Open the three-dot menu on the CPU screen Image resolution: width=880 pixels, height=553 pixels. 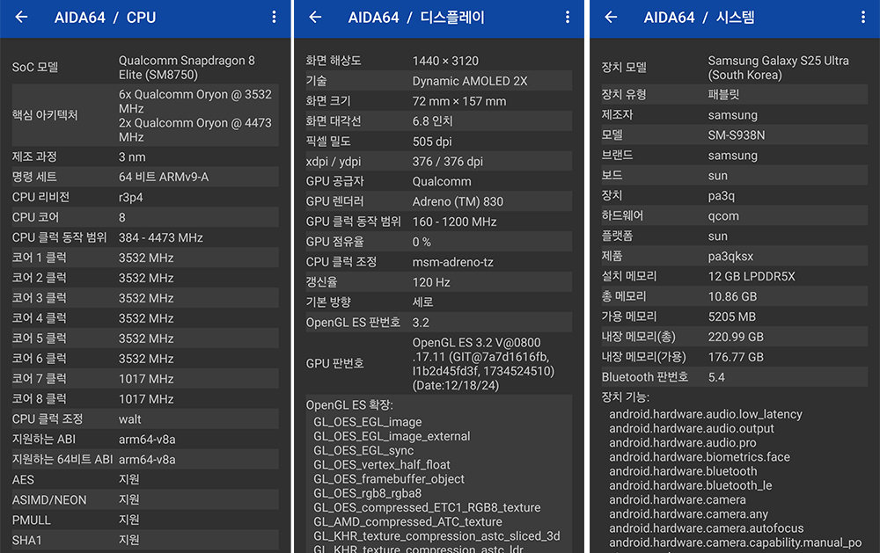274,18
